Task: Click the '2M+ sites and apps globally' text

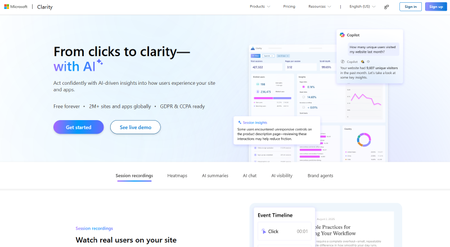Action: tap(120, 106)
